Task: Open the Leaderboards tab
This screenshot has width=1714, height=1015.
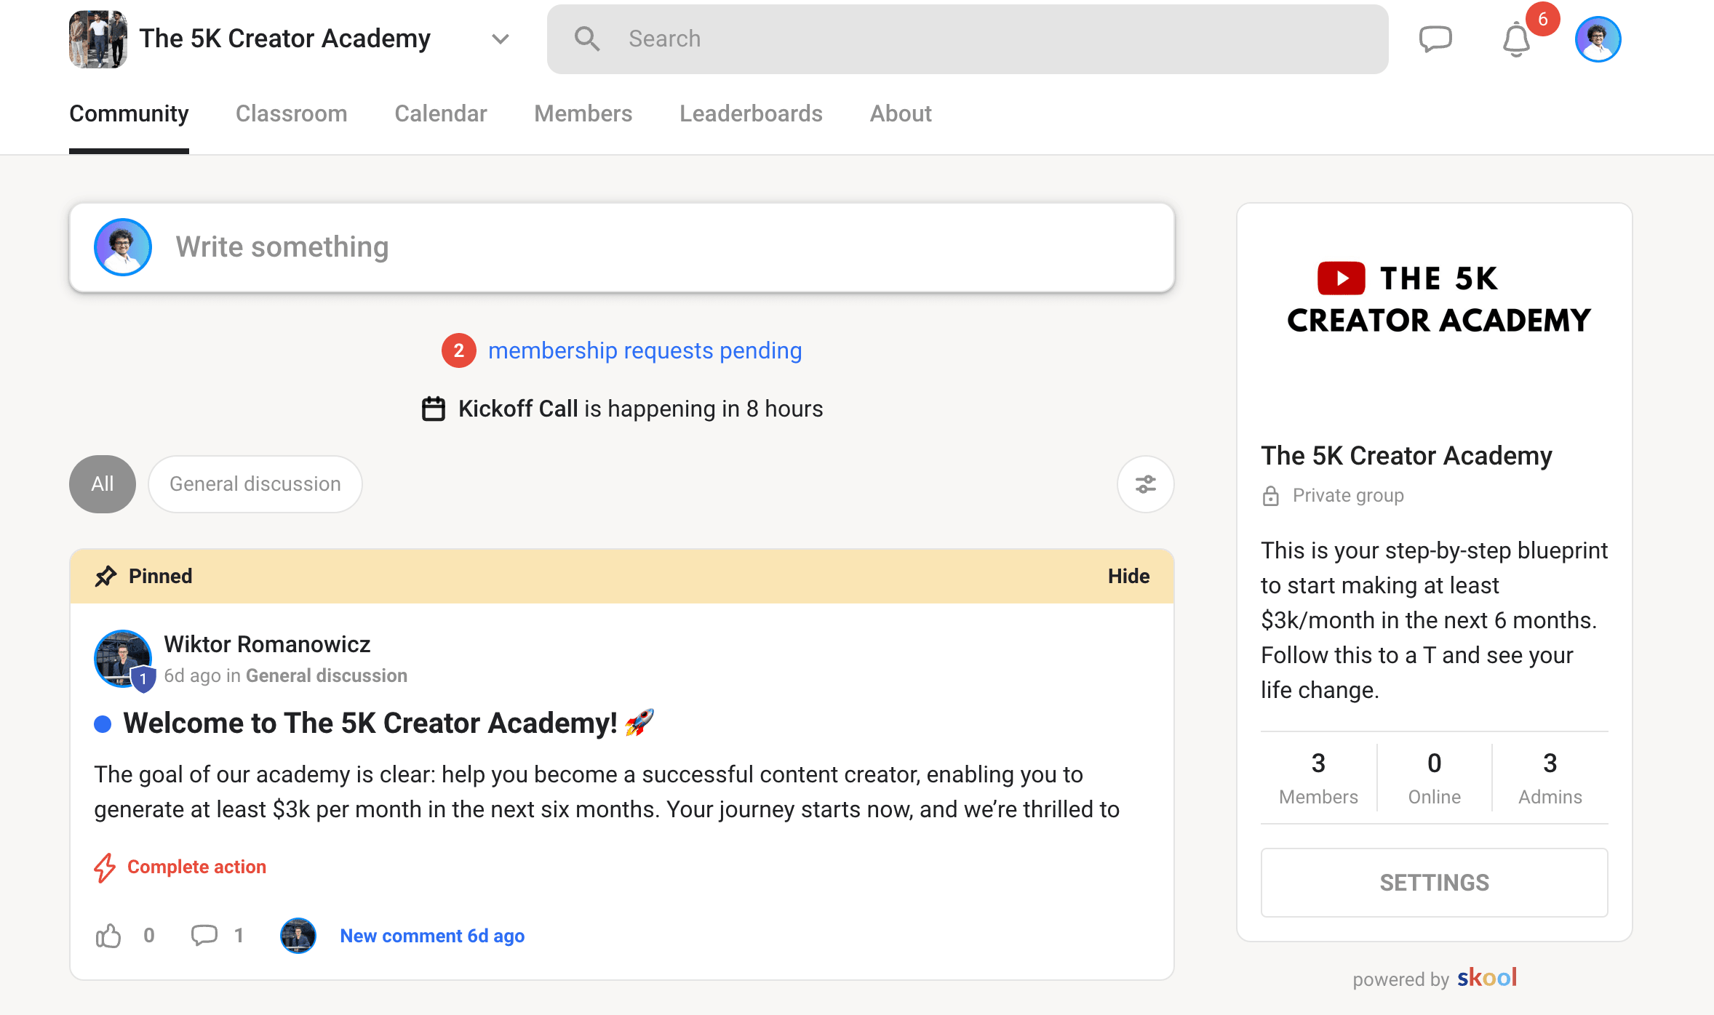Action: (751, 113)
